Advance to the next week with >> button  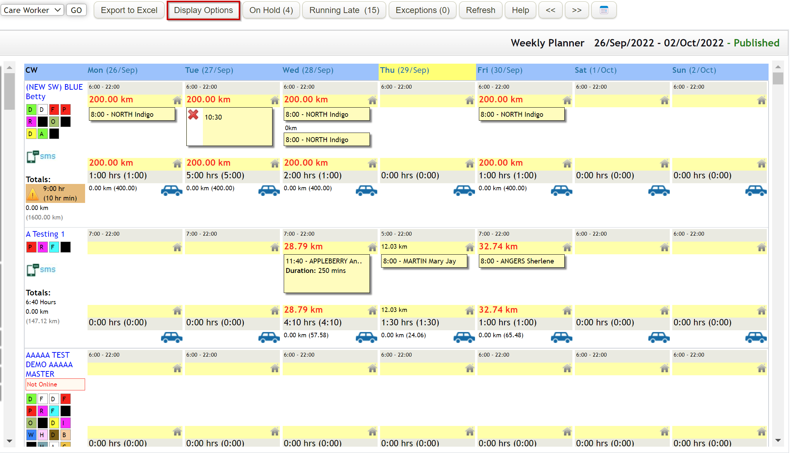(x=577, y=10)
